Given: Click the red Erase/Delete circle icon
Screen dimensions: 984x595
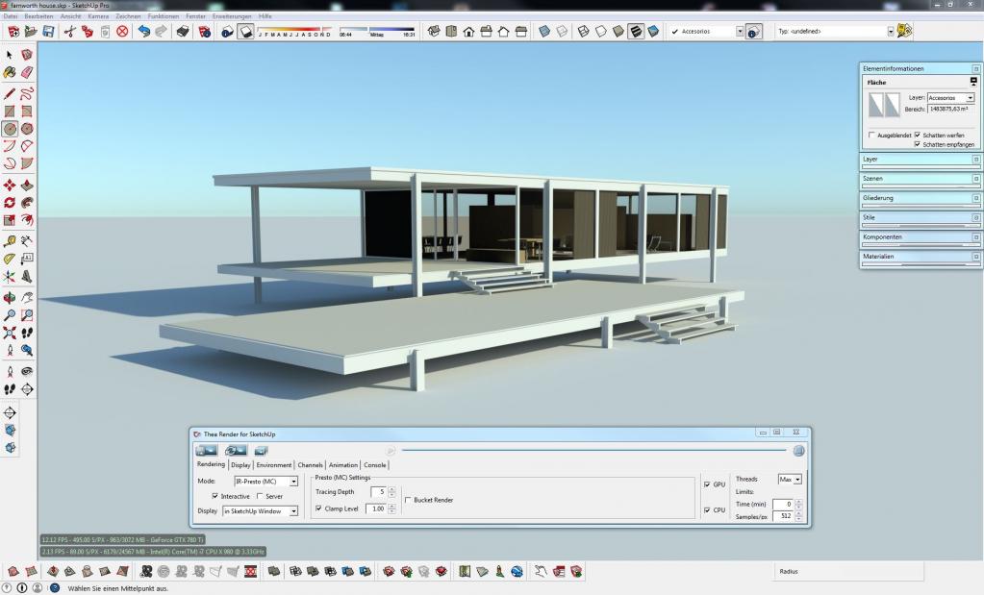Looking at the screenshot, I should point(122,32).
